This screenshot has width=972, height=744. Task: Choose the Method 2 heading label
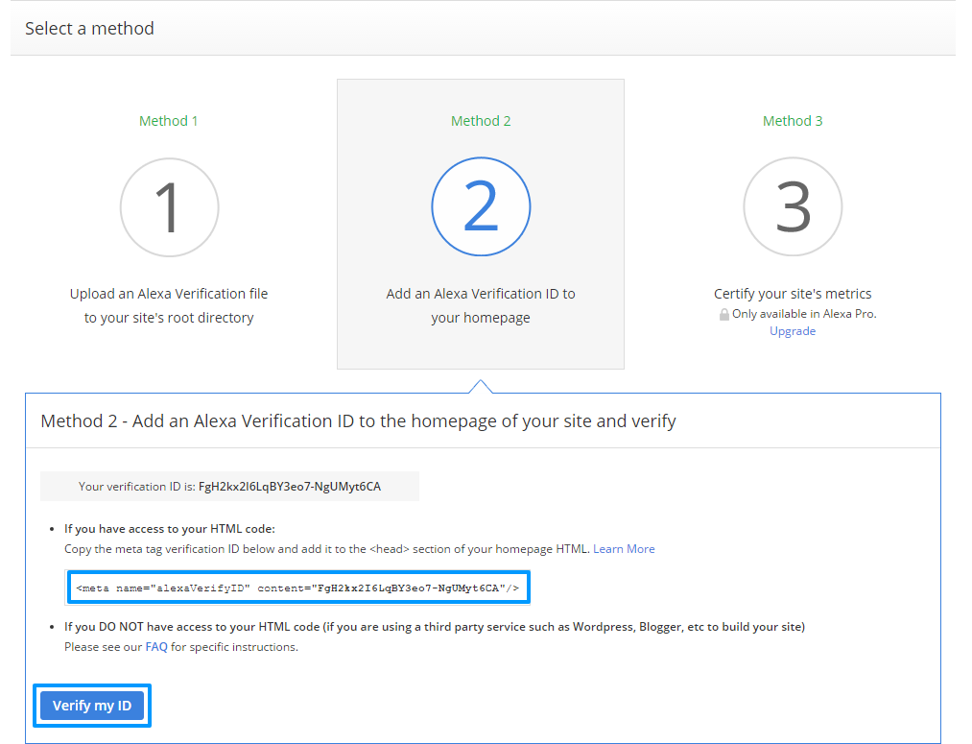(x=481, y=121)
